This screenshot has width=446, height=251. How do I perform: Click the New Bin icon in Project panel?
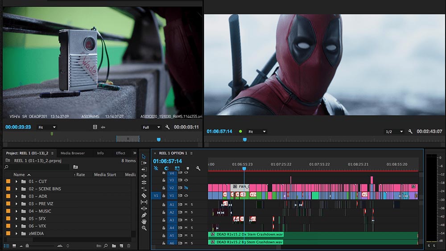pos(114,246)
